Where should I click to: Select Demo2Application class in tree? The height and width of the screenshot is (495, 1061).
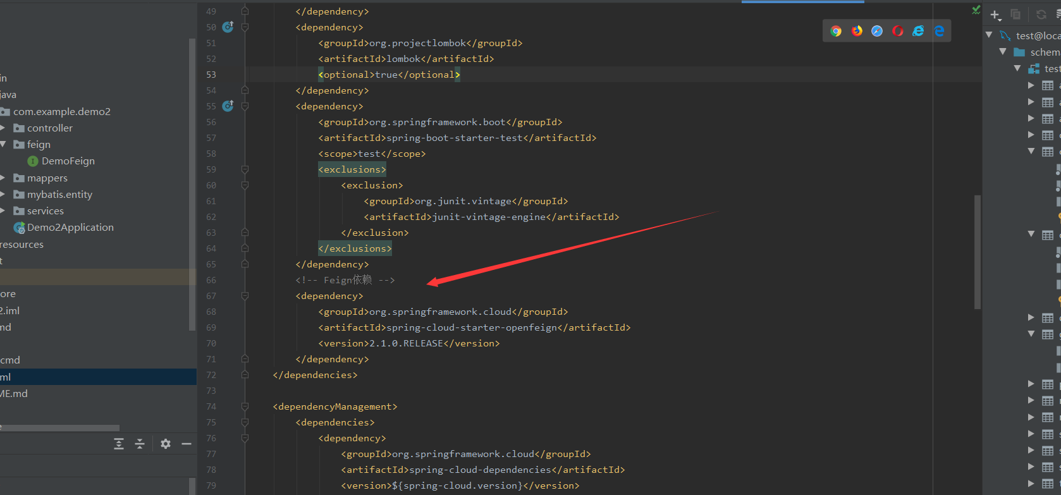pyautogui.click(x=70, y=228)
